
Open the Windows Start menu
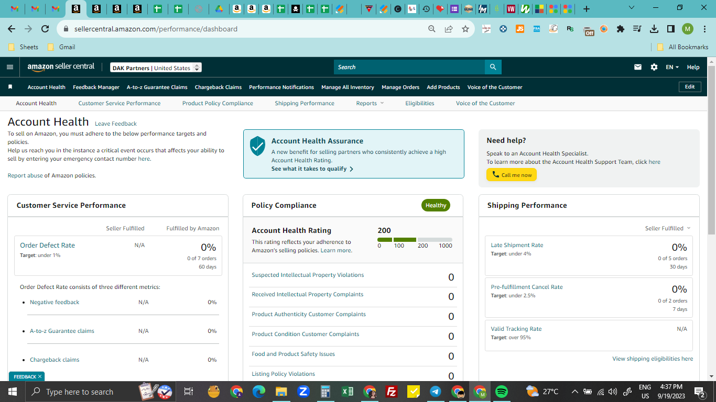click(12, 392)
